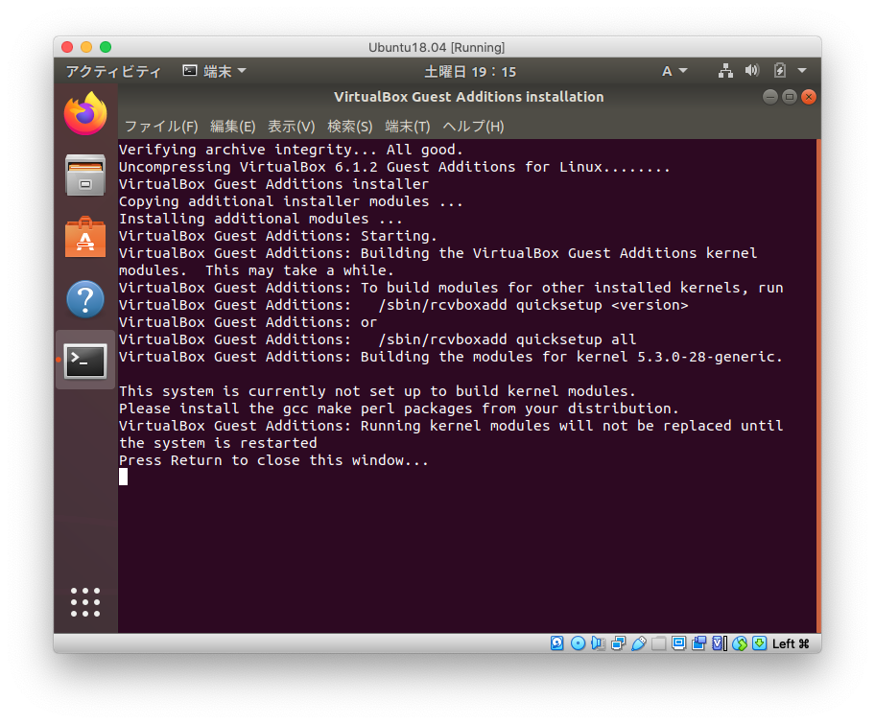
Task: Click 'Press Return to close this window...' line
Action: coord(273,460)
